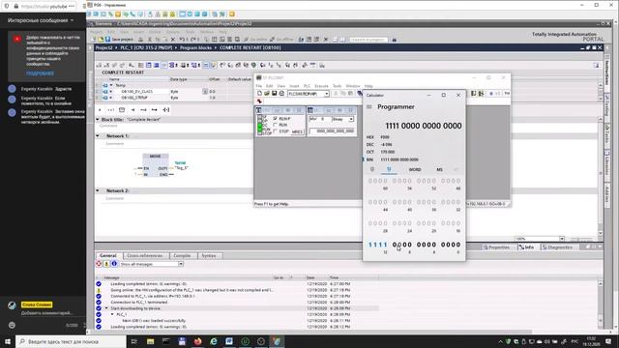Collapse Network 2 section
The width and height of the screenshot is (619, 348).
(x=98, y=190)
